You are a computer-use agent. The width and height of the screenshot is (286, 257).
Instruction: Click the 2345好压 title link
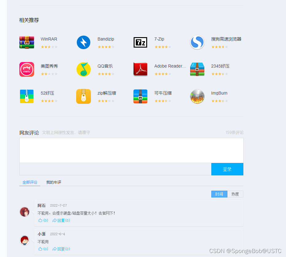click(x=220, y=66)
